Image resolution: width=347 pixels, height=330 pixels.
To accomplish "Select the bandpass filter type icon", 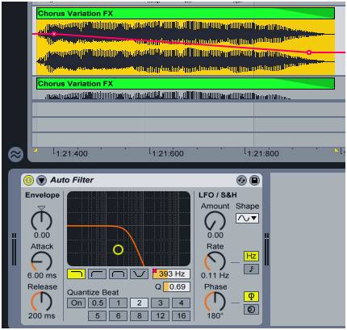I will click(118, 274).
